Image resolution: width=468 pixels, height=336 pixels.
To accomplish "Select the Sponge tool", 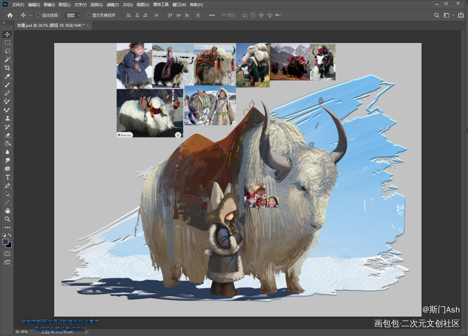I will tap(7, 169).
